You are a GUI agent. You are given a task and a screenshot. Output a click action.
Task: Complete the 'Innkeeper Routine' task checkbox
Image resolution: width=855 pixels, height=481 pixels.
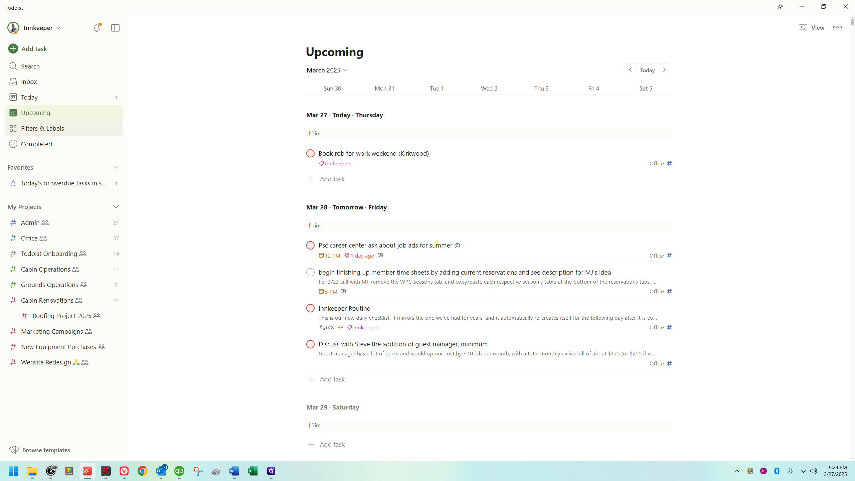point(310,308)
